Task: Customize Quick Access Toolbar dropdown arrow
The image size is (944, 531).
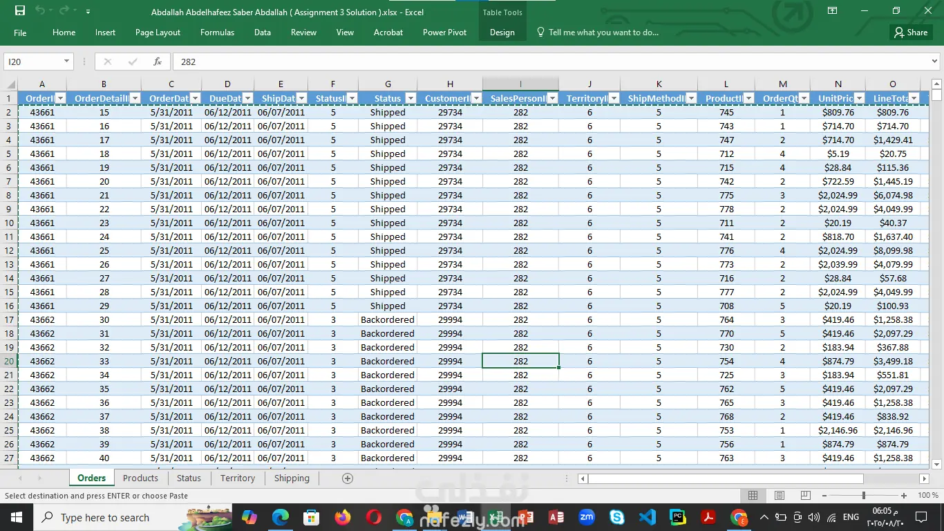Action: pos(88,12)
